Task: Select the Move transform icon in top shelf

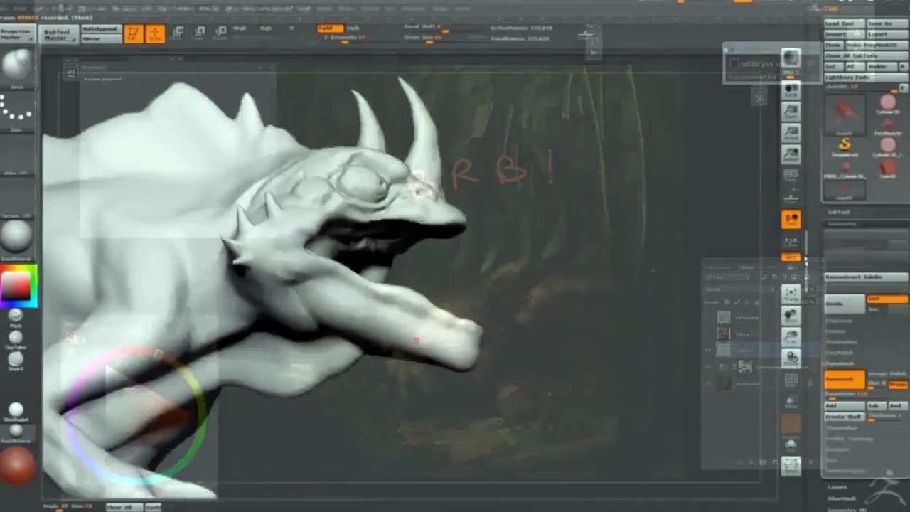Action: [x=178, y=32]
